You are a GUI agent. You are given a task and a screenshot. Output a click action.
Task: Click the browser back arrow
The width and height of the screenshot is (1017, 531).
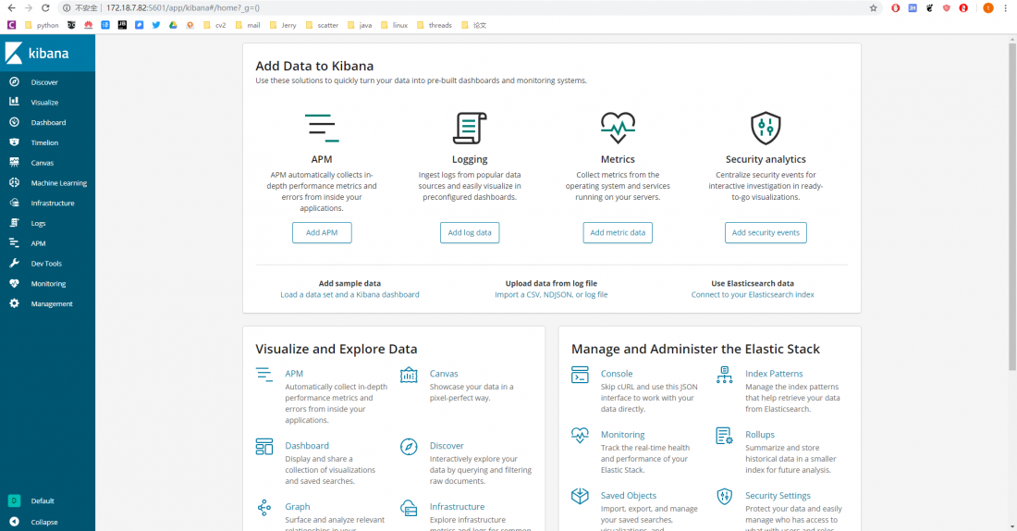(x=11, y=7)
